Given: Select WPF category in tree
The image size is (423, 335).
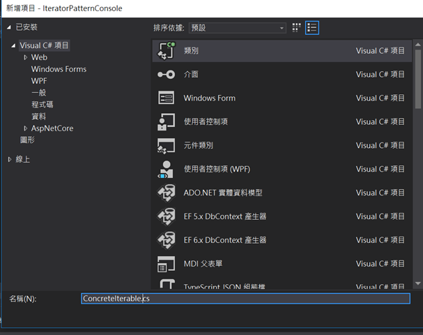Looking at the screenshot, I should [39, 81].
